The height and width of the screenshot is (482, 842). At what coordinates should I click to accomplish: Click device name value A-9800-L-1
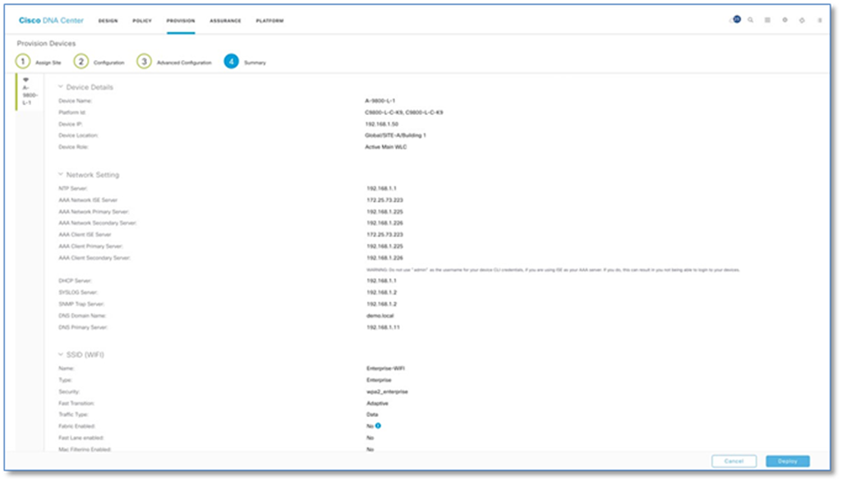[x=380, y=101]
